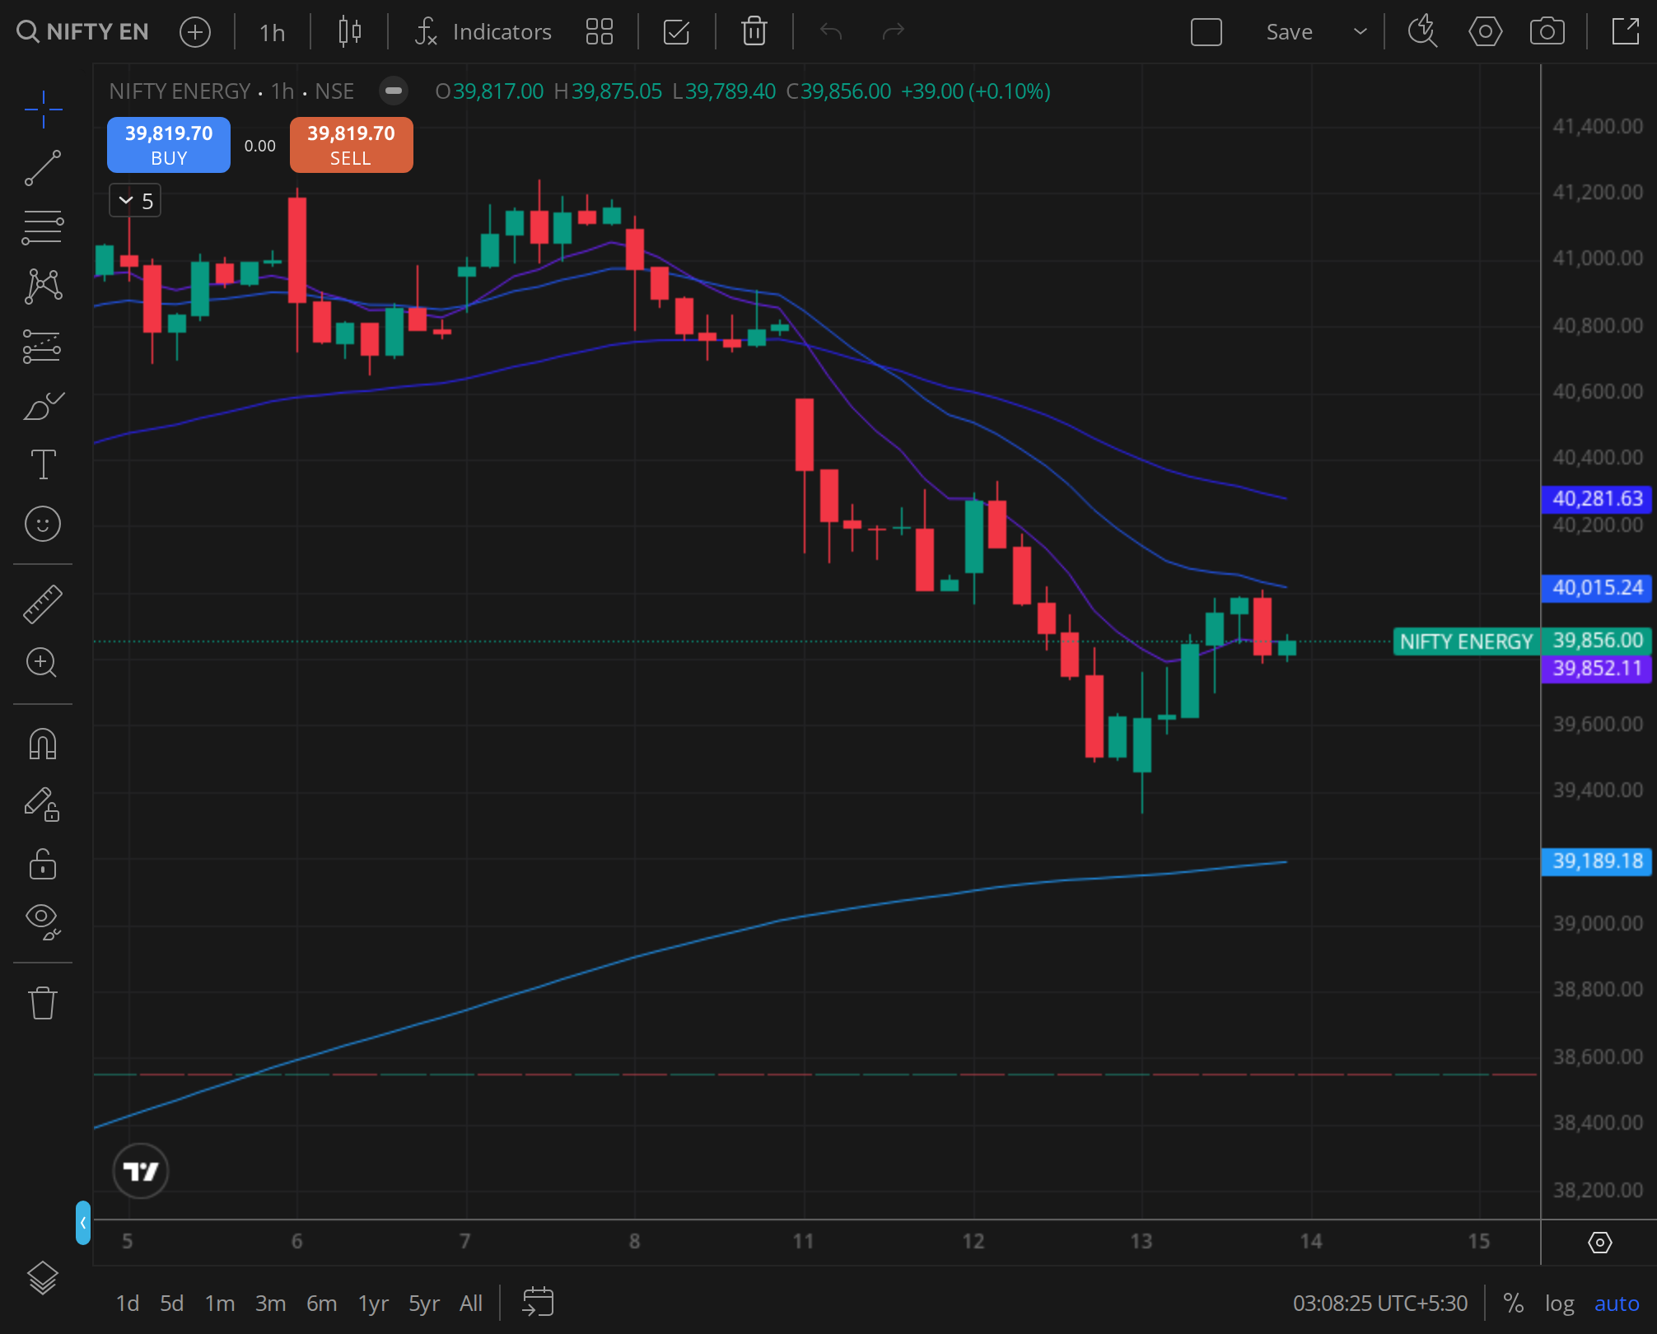Toggle log scale

(x=1559, y=1303)
